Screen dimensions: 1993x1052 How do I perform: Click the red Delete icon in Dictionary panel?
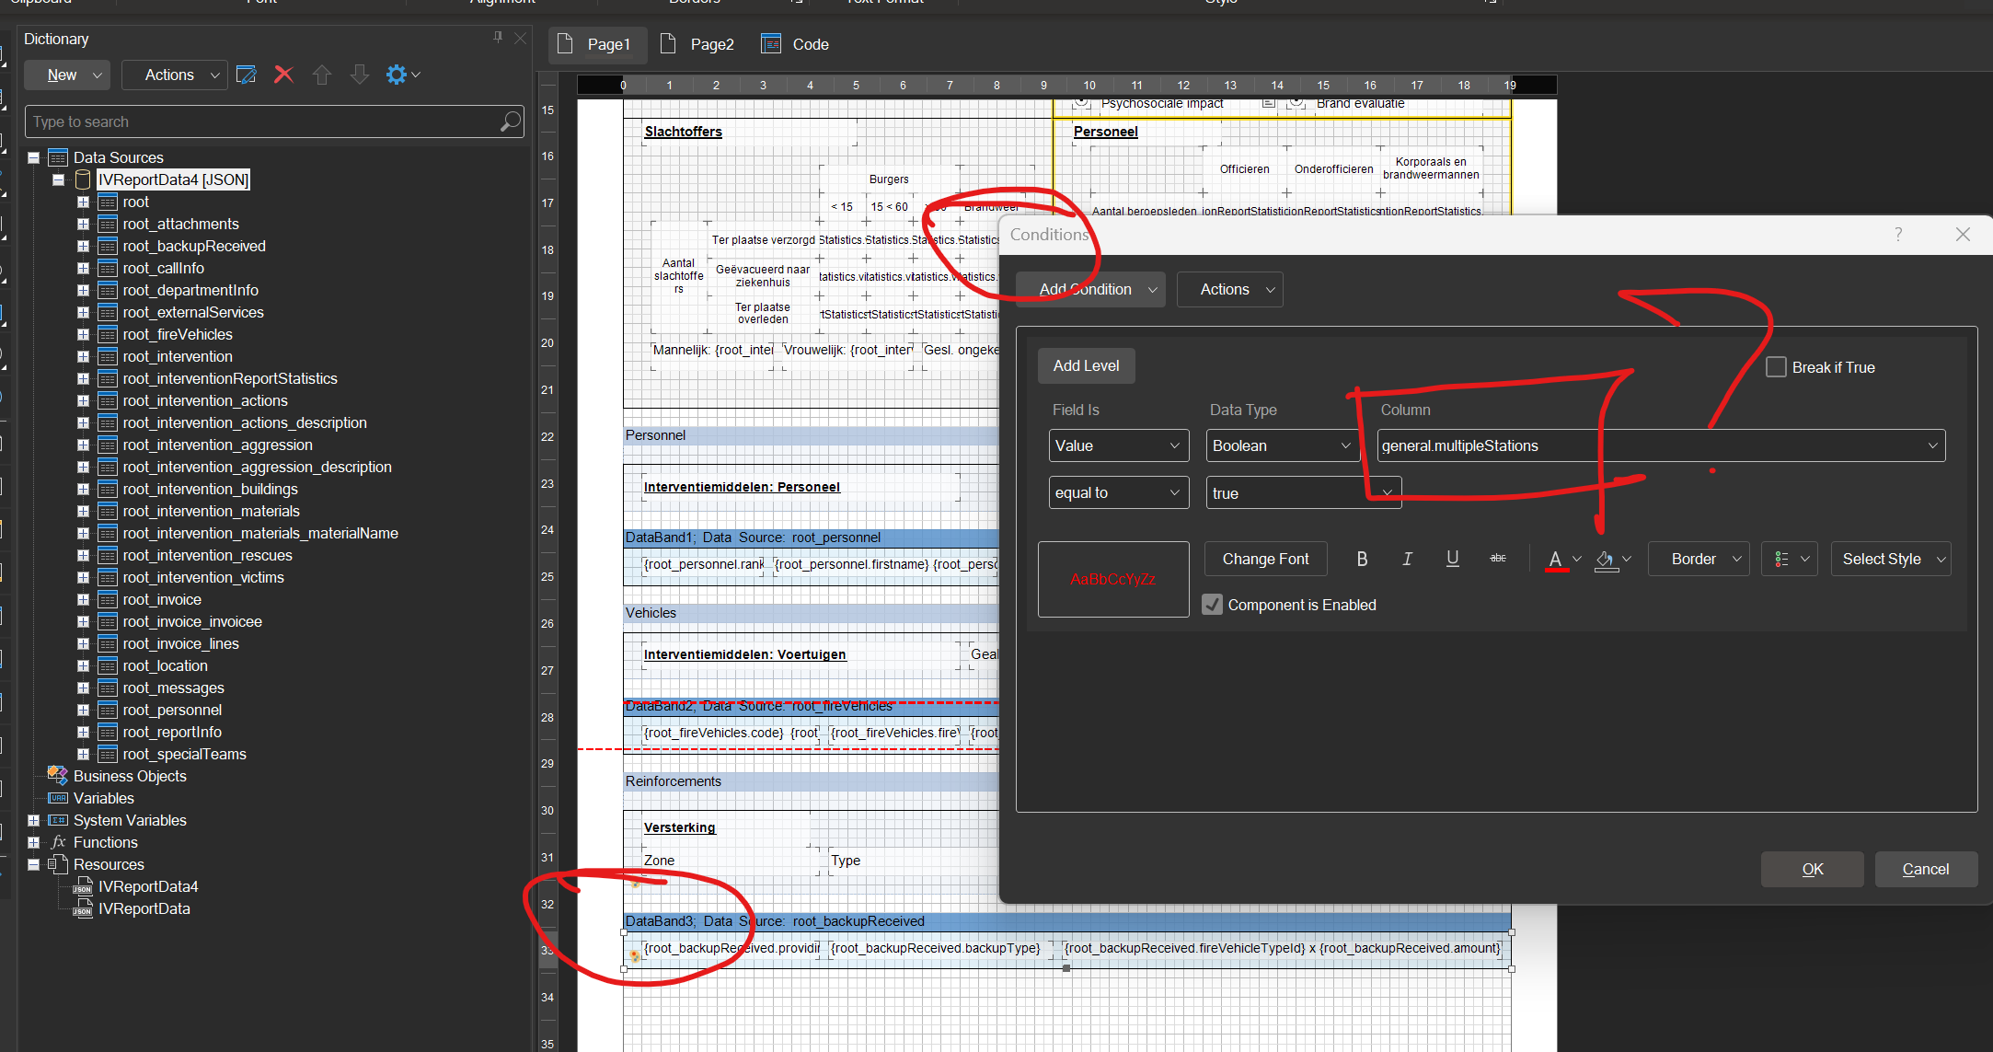pos(283,75)
